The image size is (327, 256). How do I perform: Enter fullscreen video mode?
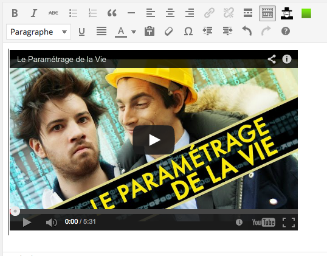click(289, 223)
